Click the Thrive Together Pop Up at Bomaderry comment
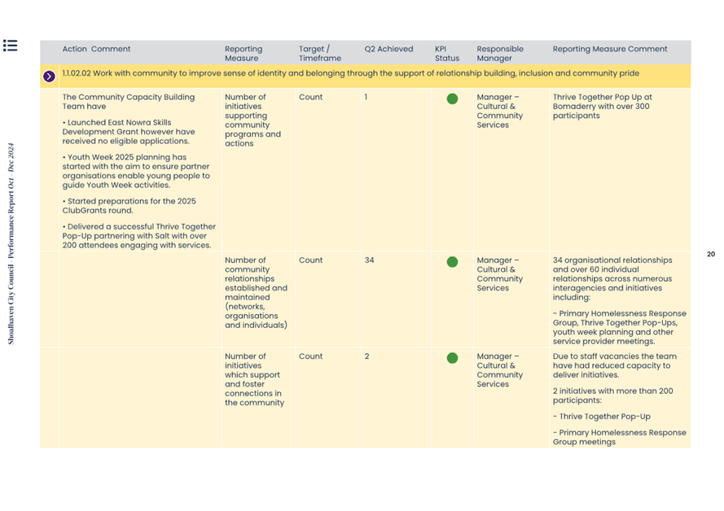 pyautogui.click(x=602, y=107)
